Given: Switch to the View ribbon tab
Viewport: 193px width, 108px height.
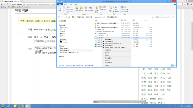Looking at the screenshot, I should point(76,4).
